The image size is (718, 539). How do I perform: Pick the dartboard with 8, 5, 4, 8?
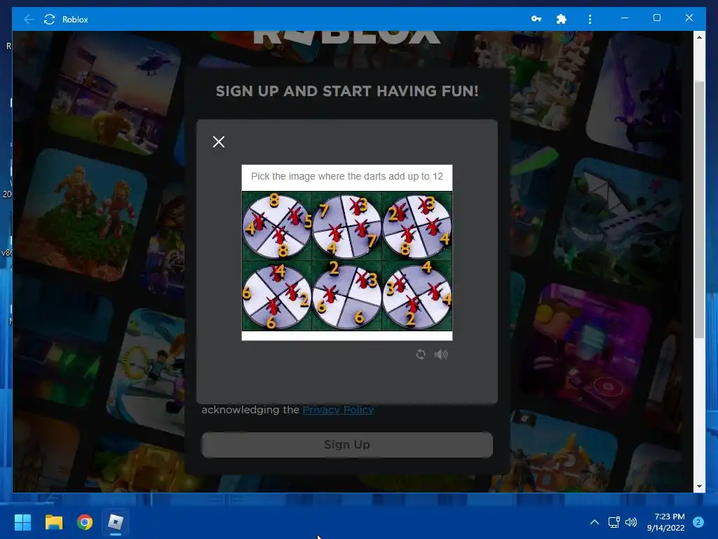276,226
